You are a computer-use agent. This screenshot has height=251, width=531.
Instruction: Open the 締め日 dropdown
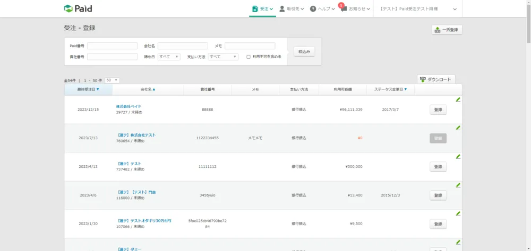click(x=169, y=57)
